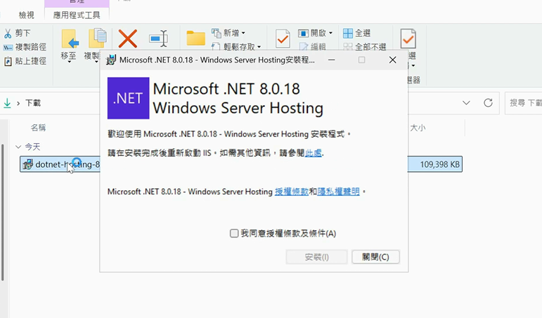Click the refresh button in Explorer
Image resolution: width=542 pixels, height=318 pixels.
tap(488, 103)
